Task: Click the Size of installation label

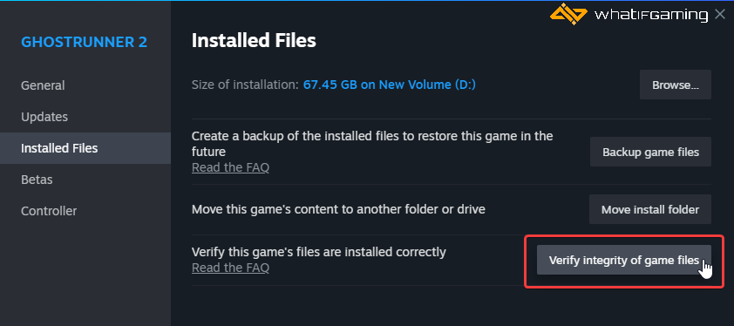Action: click(245, 85)
